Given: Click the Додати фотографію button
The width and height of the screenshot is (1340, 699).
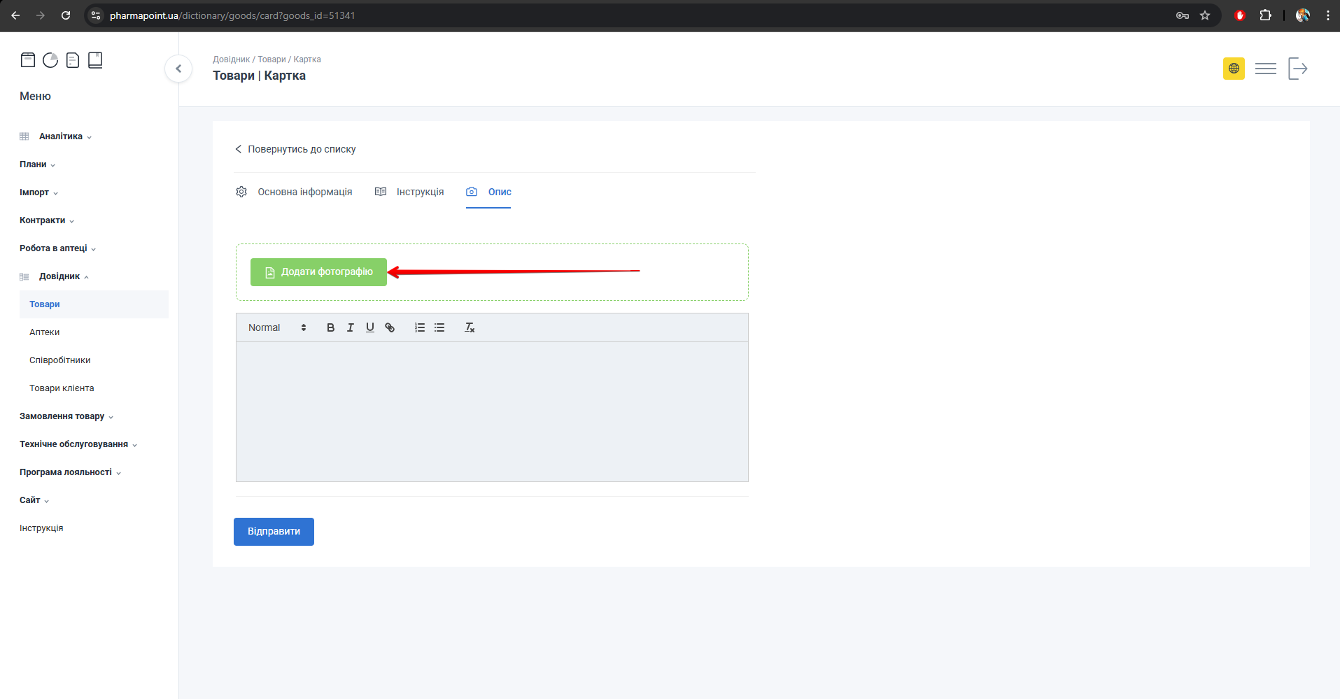Looking at the screenshot, I should [x=318, y=272].
